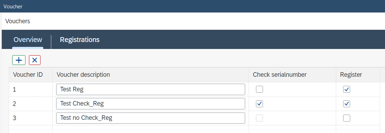Uncheck Check serialnumber for Test Check_Reg

pos(259,104)
